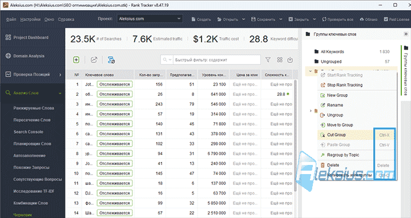
Task: Click the download export icon
Action: tap(290, 60)
